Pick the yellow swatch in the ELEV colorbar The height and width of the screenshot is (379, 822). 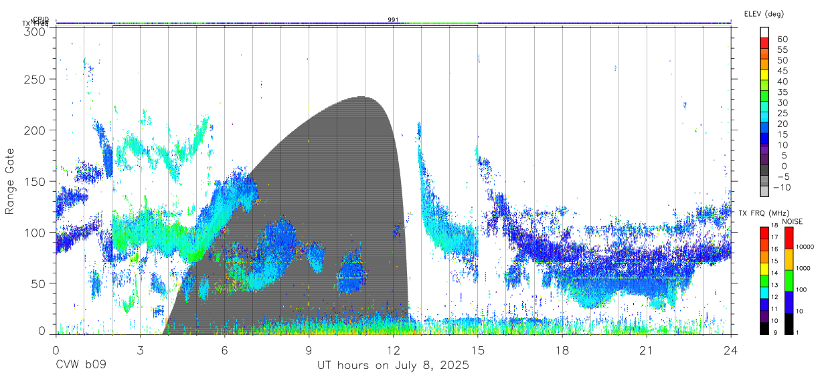click(x=765, y=74)
